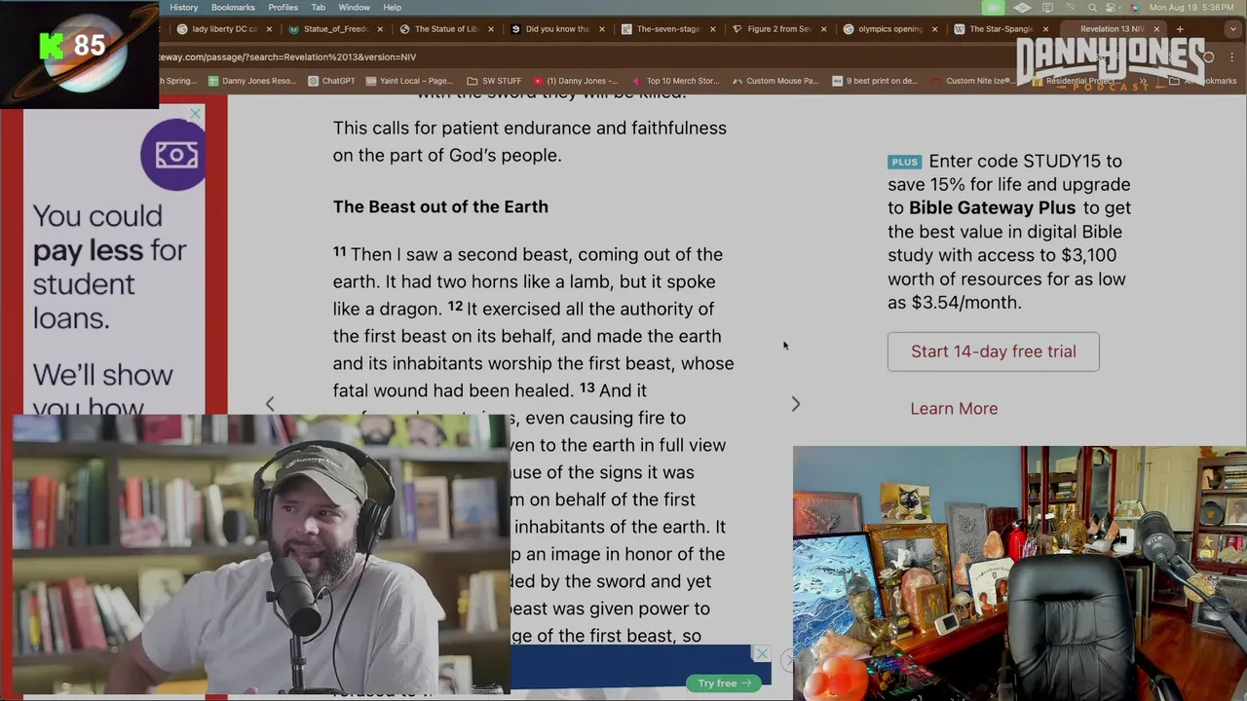Switch to the Figure 2 from Sev tab
The width and height of the screenshot is (1247, 701).
tap(778, 29)
